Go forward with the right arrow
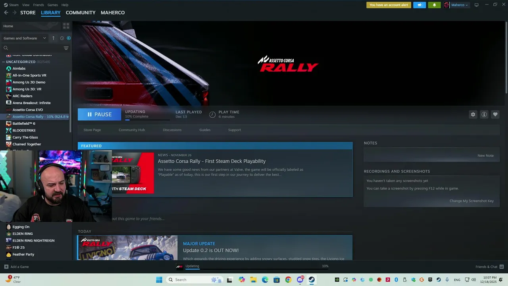The width and height of the screenshot is (508, 286). [15, 13]
